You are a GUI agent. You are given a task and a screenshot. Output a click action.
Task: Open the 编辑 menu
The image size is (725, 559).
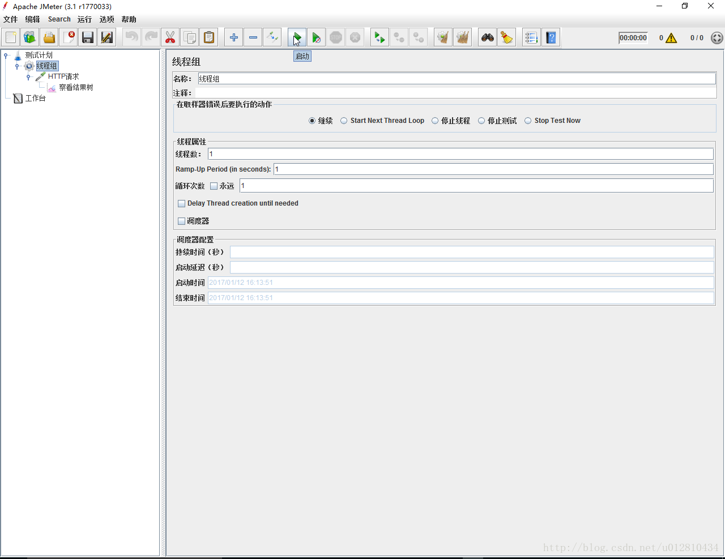click(33, 19)
